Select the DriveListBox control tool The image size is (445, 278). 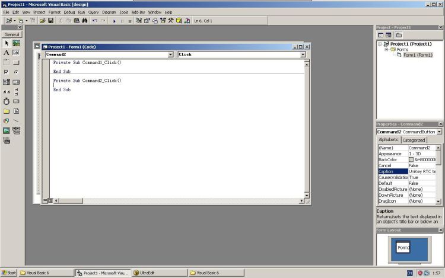[16, 101]
